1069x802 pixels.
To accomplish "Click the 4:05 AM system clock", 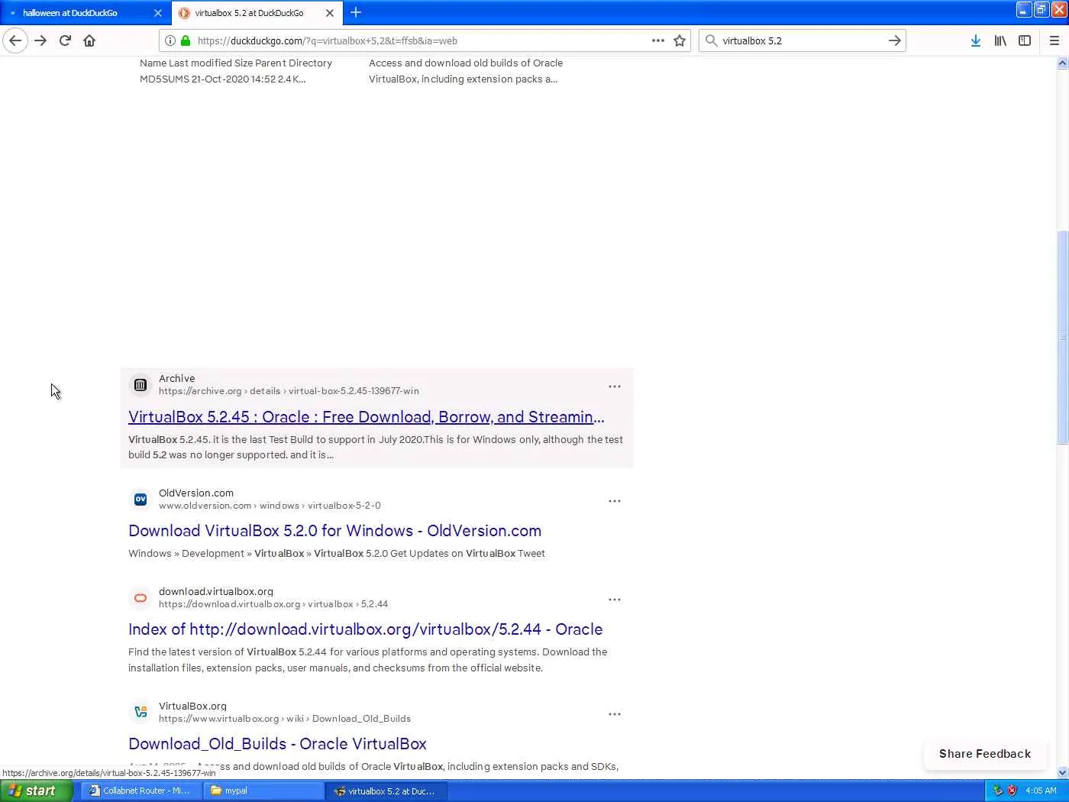I will [1041, 791].
